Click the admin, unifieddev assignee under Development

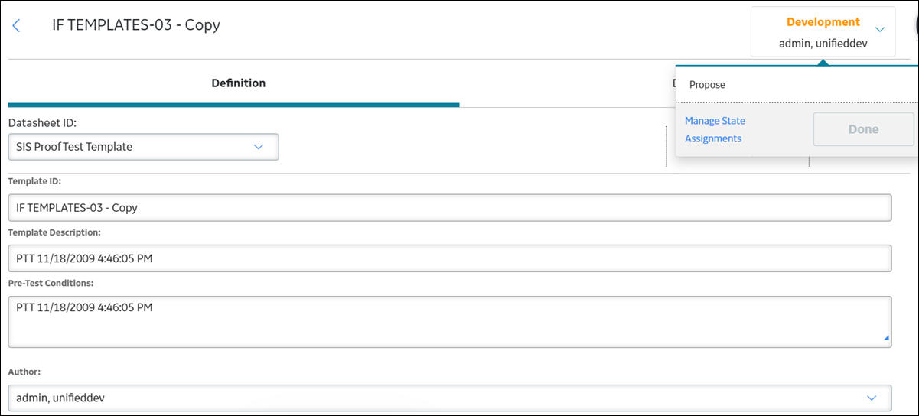823,44
